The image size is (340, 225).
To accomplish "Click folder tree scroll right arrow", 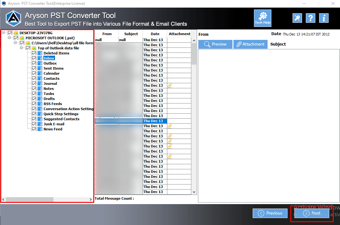I will point(91,199).
